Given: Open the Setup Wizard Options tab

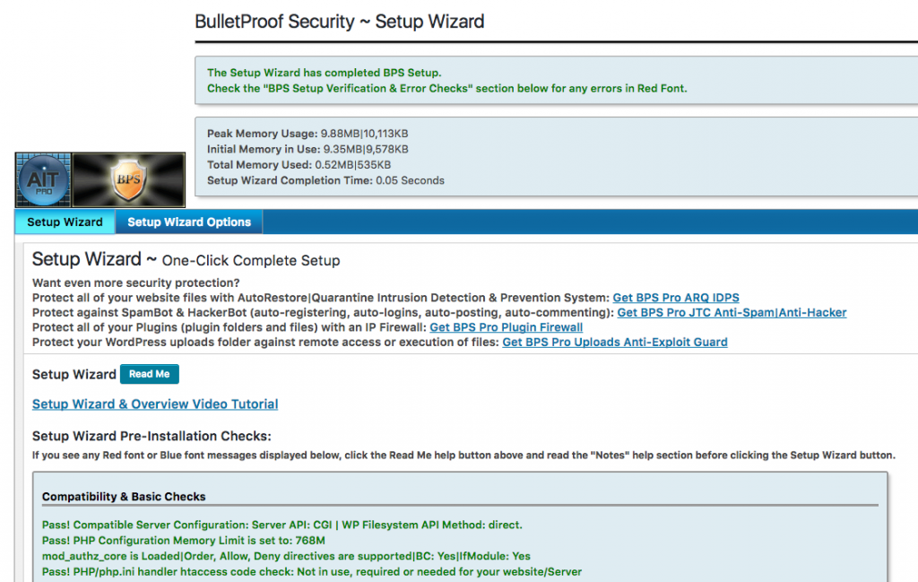Looking at the screenshot, I should coord(189,222).
